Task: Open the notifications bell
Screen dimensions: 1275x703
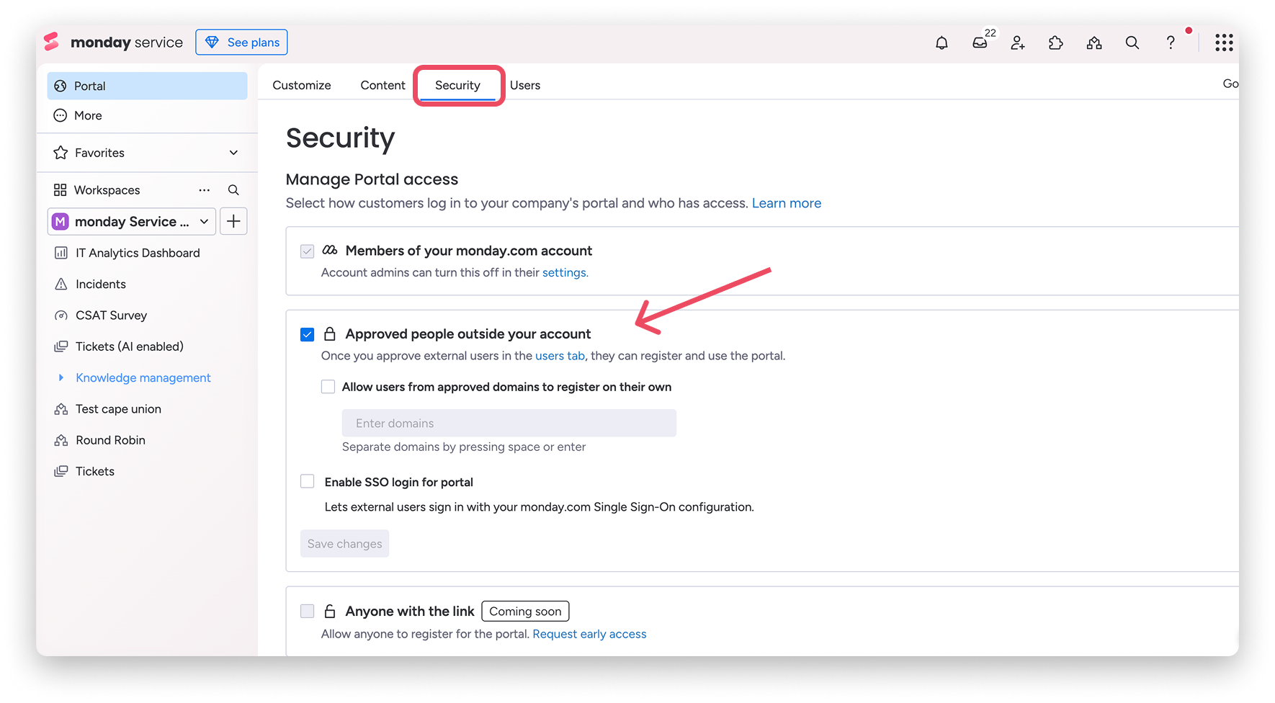Action: 941,42
